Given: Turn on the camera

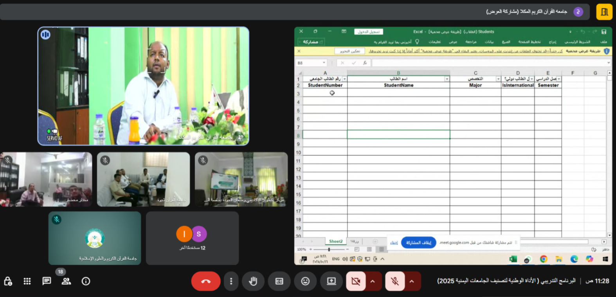Looking at the screenshot, I should (x=356, y=281).
